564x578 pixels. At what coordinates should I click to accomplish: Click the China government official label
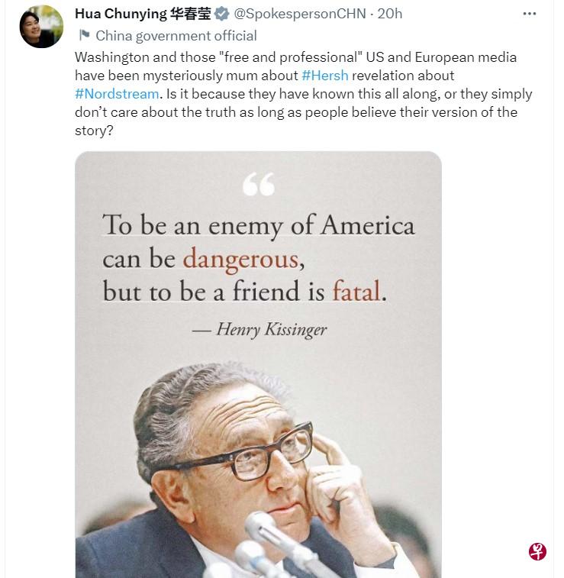coord(176,36)
